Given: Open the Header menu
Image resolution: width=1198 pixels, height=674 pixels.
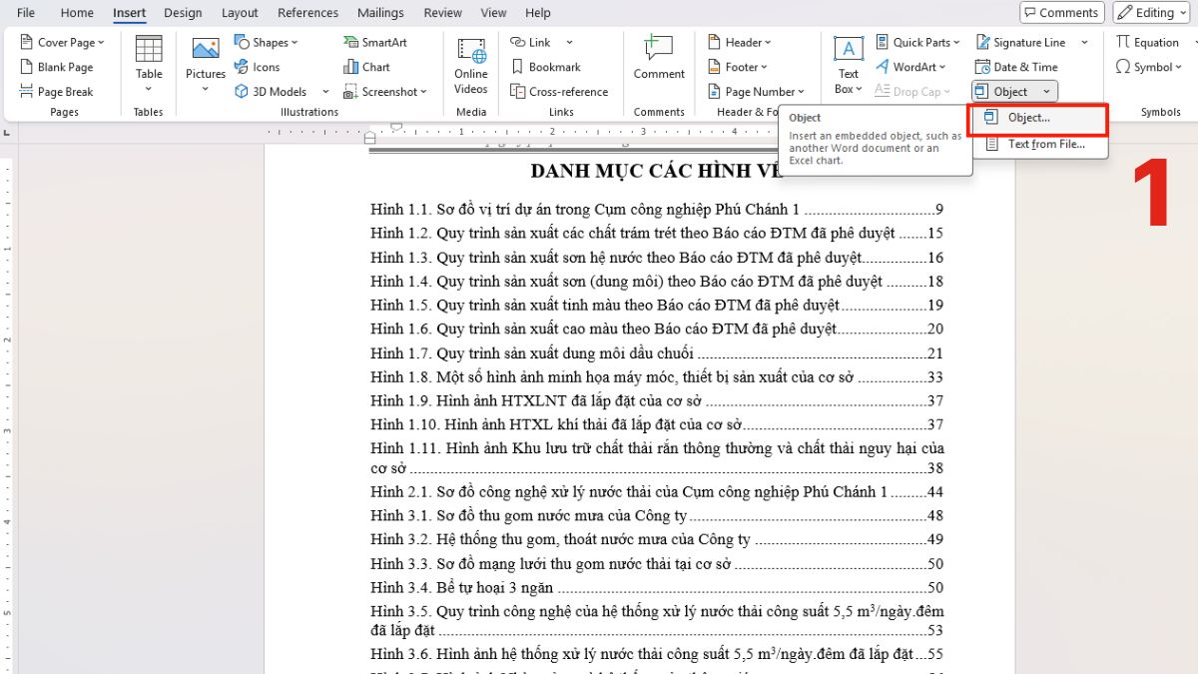Looking at the screenshot, I should [740, 42].
